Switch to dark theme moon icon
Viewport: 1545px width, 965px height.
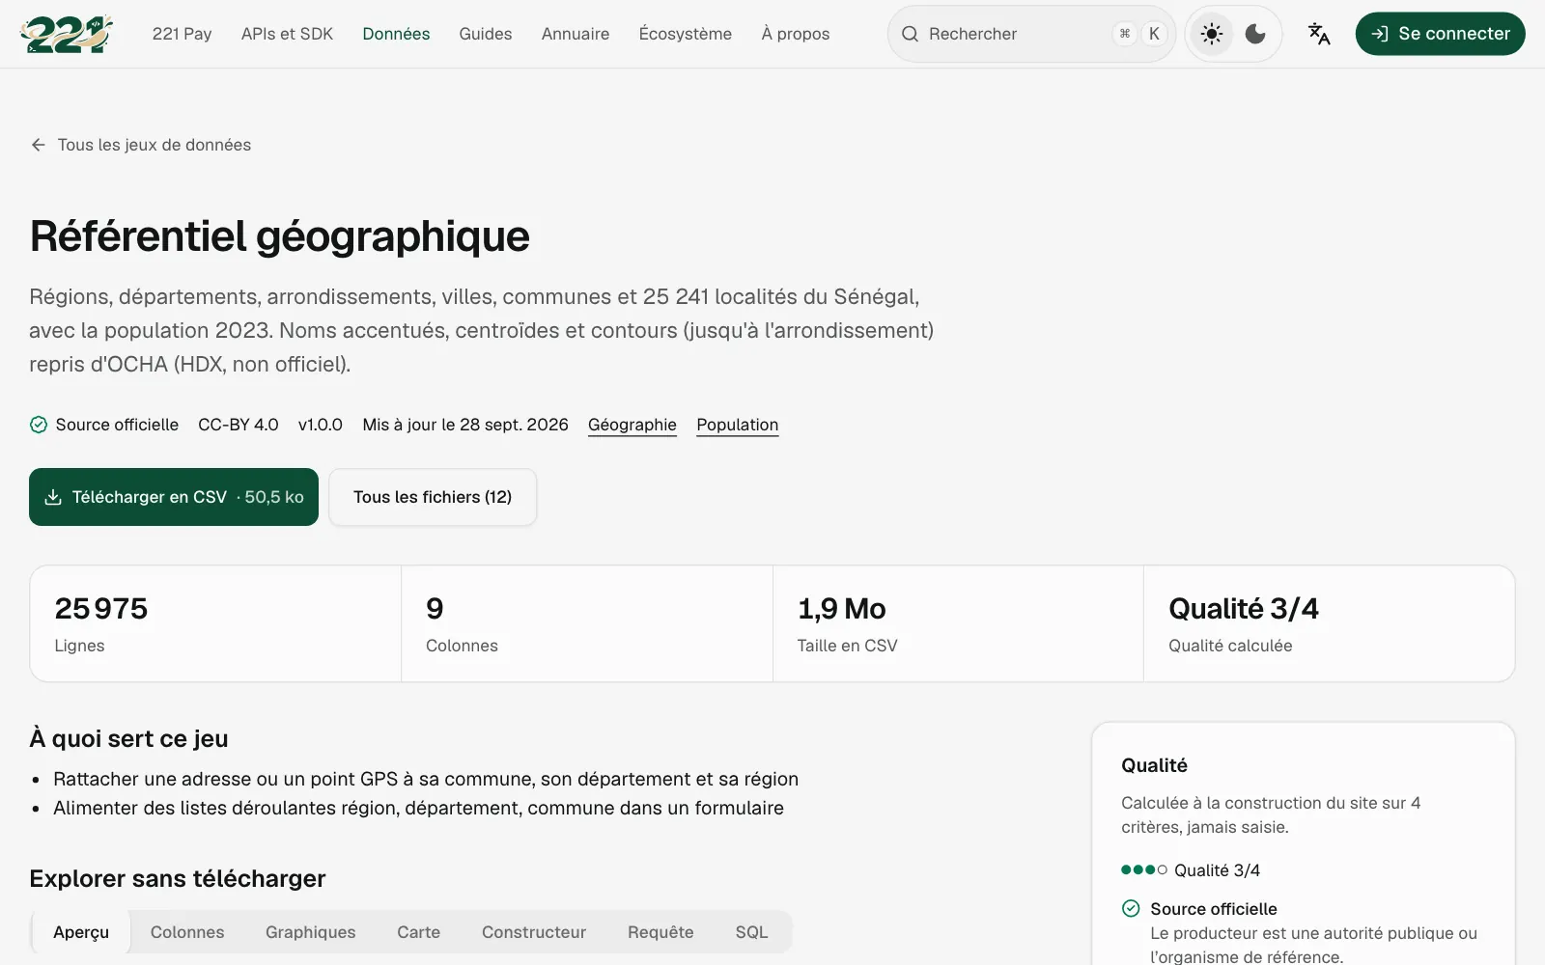[x=1255, y=34]
